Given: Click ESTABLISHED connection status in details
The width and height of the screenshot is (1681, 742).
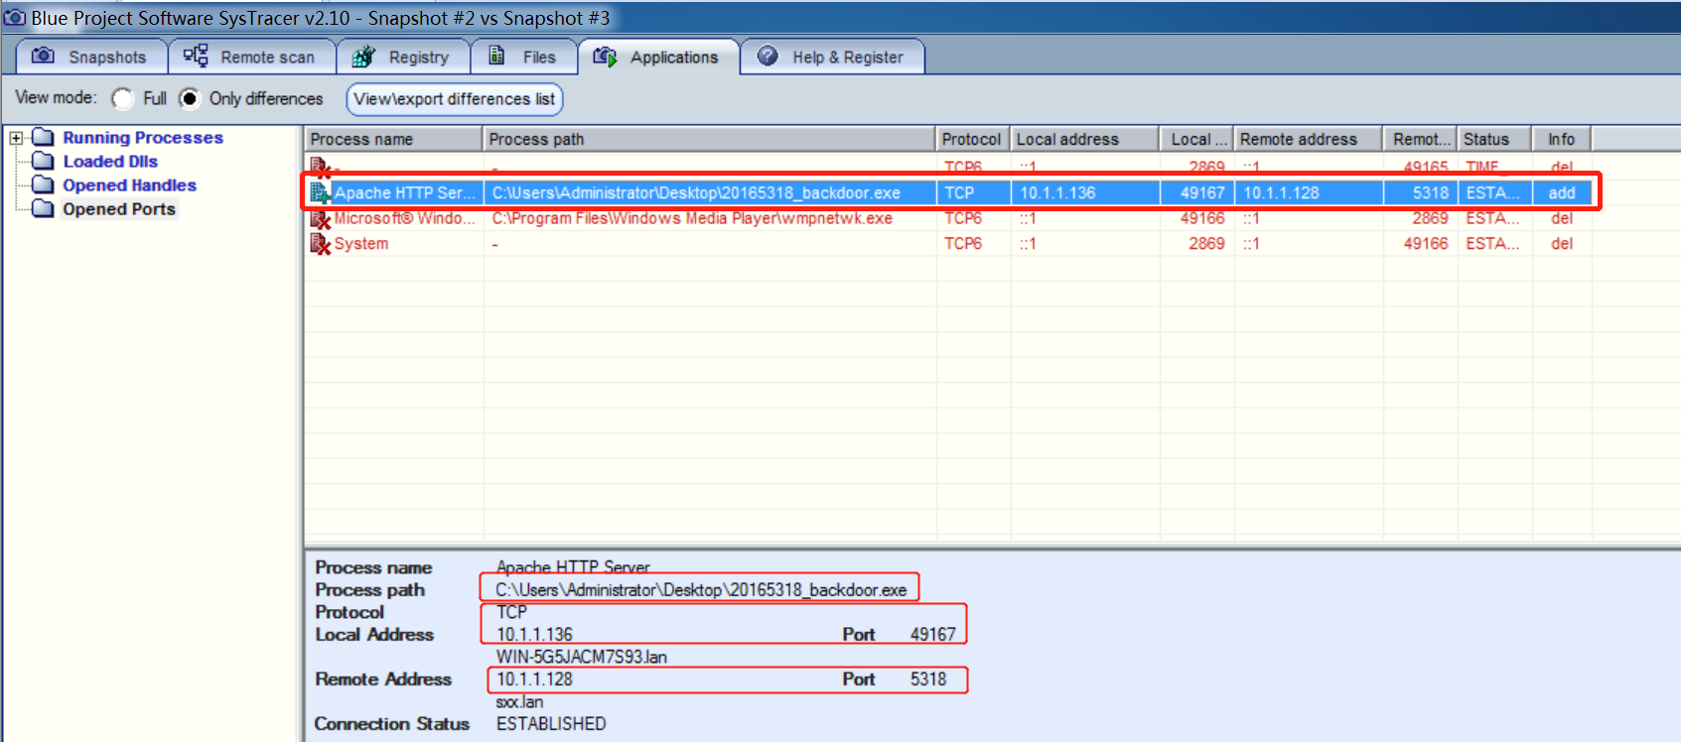Looking at the screenshot, I should coord(551,724).
